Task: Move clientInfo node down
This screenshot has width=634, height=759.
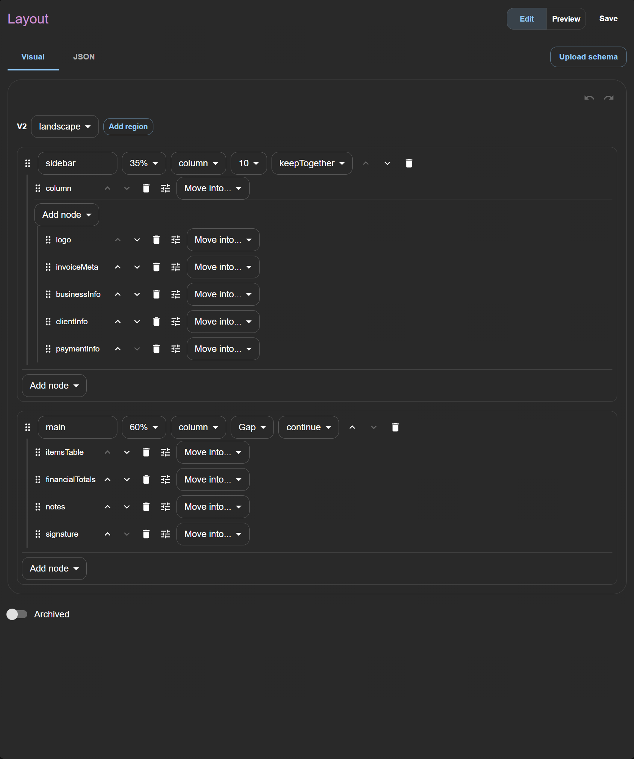Action: click(137, 322)
